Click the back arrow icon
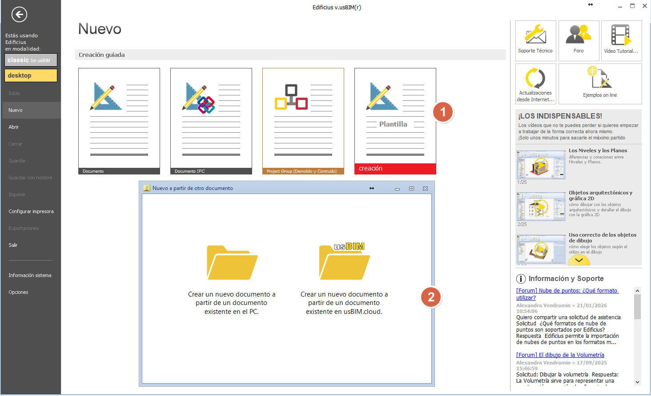Viewport: 651px width, 396px height. 19,15
